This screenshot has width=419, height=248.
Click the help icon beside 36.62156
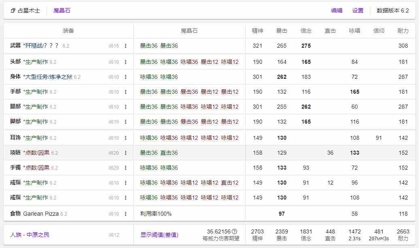tap(234, 231)
